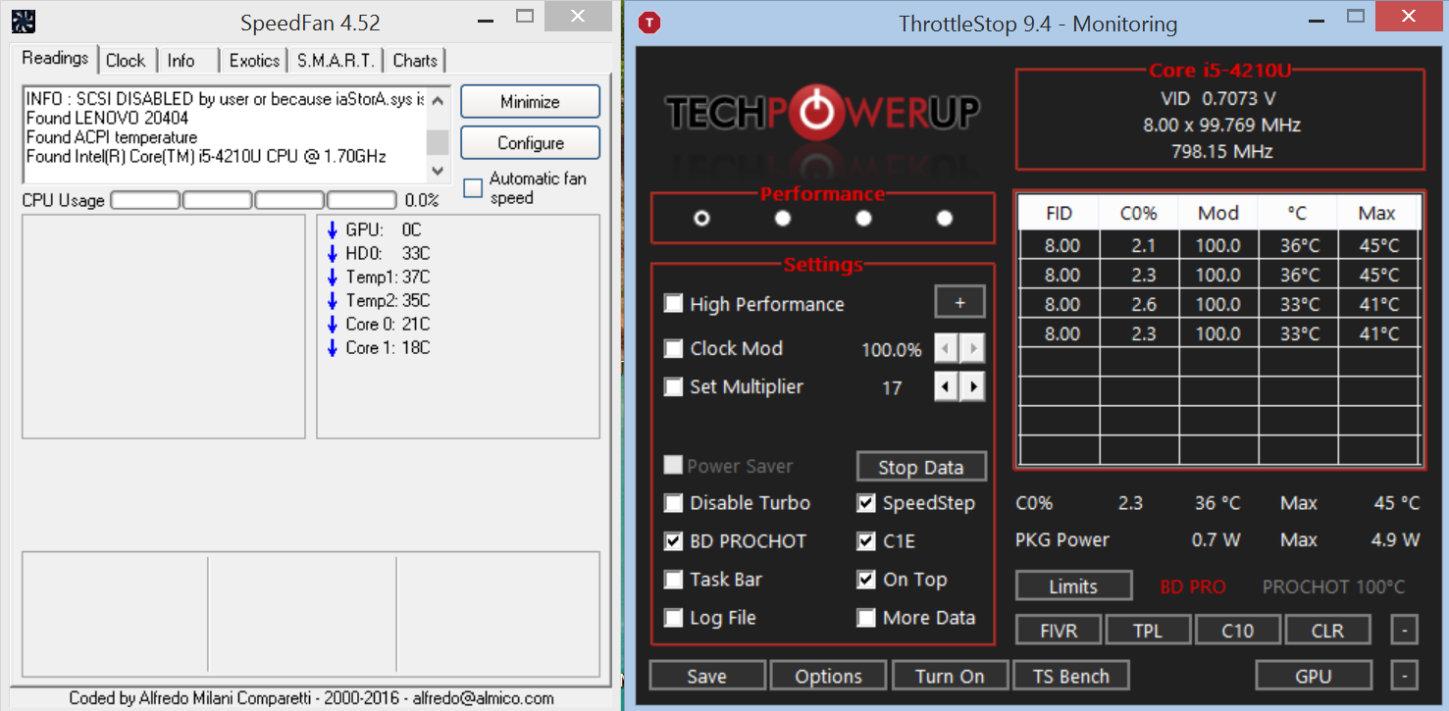Click the blue arrow beside Temp1 reading
The width and height of the screenshot is (1449, 711).
pyautogui.click(x=333, y=278)
